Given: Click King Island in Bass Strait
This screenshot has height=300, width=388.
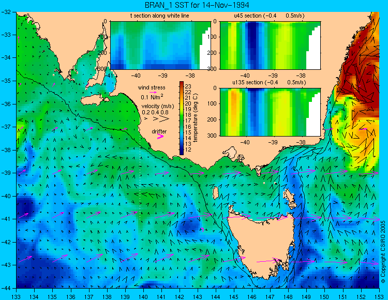Looking at the screenshot, I should pyautogui.click(x=216, y=193).
